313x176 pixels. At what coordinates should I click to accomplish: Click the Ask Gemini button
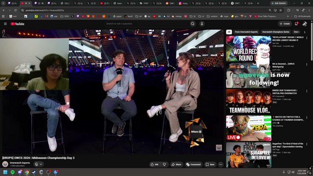point(279,3)
